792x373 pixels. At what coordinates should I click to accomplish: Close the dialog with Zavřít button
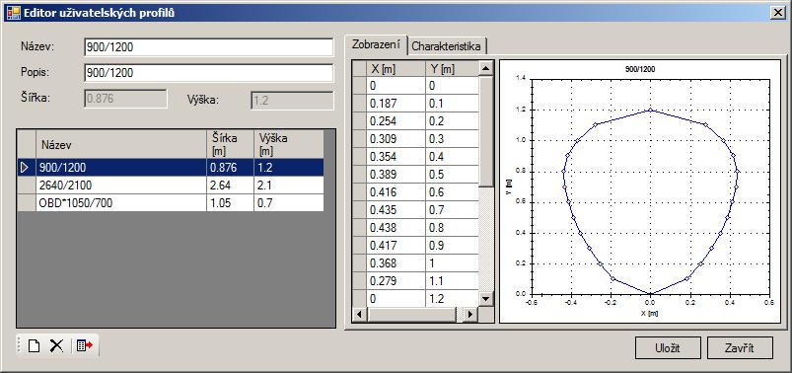pyautogui.click(x=740, y=348)
